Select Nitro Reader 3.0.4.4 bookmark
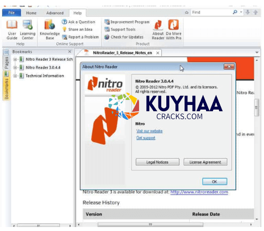The image size is (264, 231). [43, 68]
